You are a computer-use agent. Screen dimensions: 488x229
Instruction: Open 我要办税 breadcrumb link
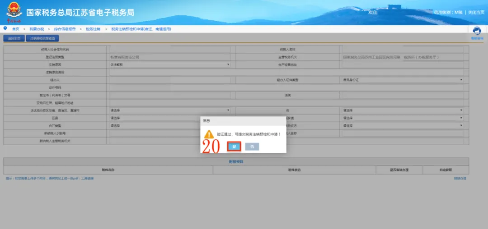[37, 29]
